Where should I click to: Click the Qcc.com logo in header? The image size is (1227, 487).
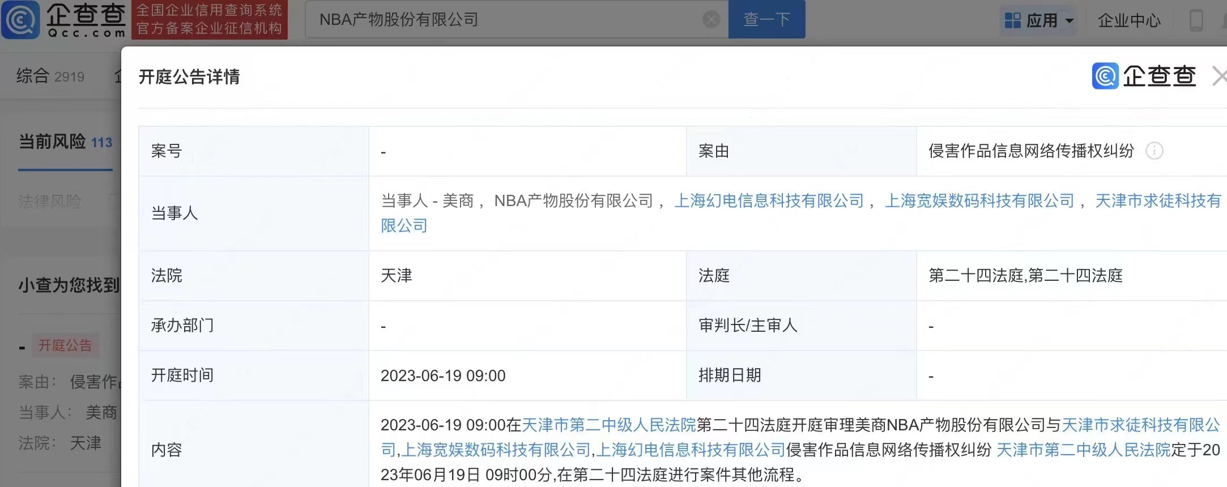pyautogui.click(x=63, y=20)
